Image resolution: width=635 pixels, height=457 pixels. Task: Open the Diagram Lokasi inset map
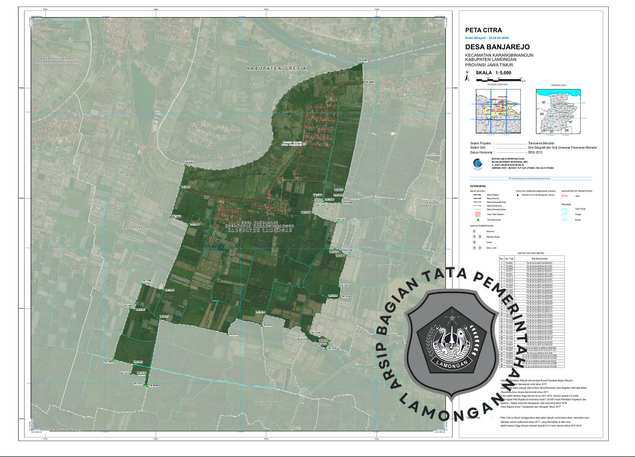coord(559,112)
